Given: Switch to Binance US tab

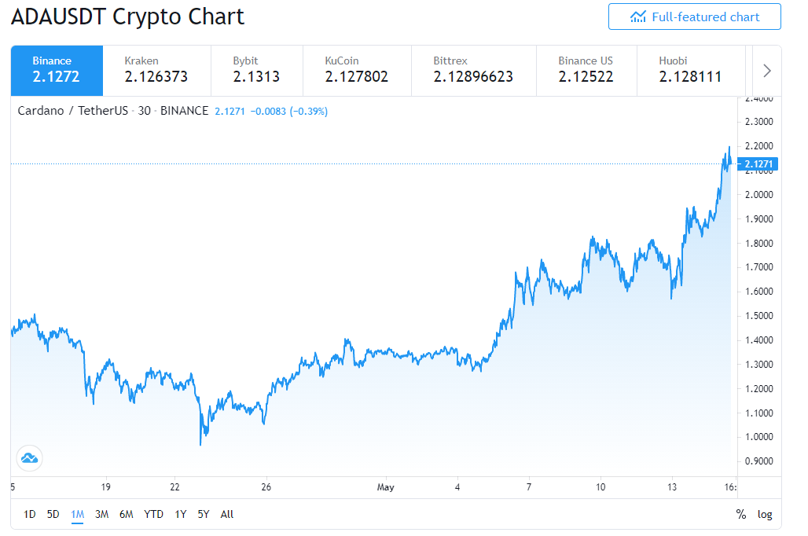Looking at the screenshot, I should tap(586, 71).
